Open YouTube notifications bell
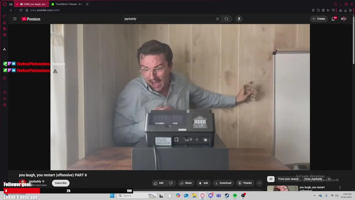Image resolution: width=355 pixels, height=200 pixels. tap(333, 19)
